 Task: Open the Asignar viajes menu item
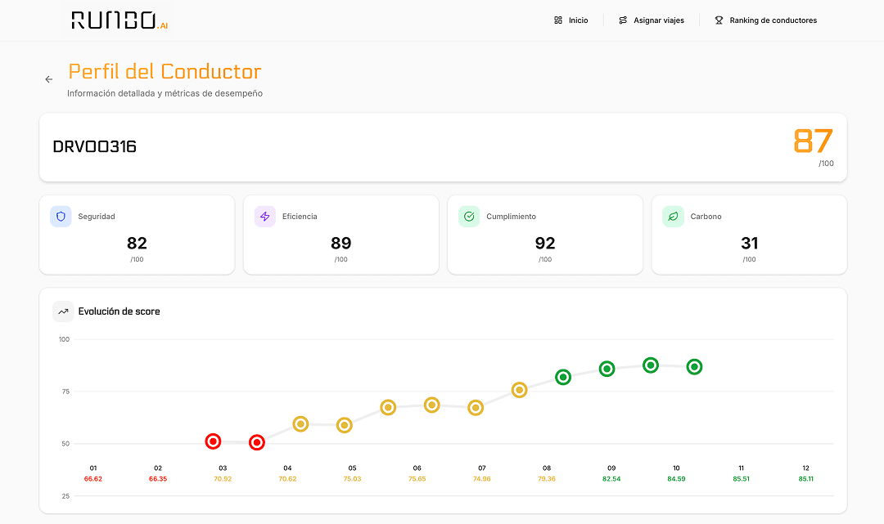[x=652, y=20]
